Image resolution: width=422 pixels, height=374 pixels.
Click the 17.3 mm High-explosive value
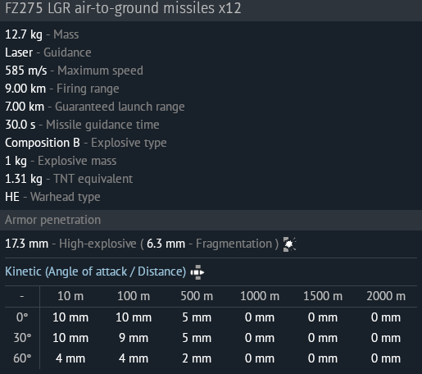tap(27, 244)
